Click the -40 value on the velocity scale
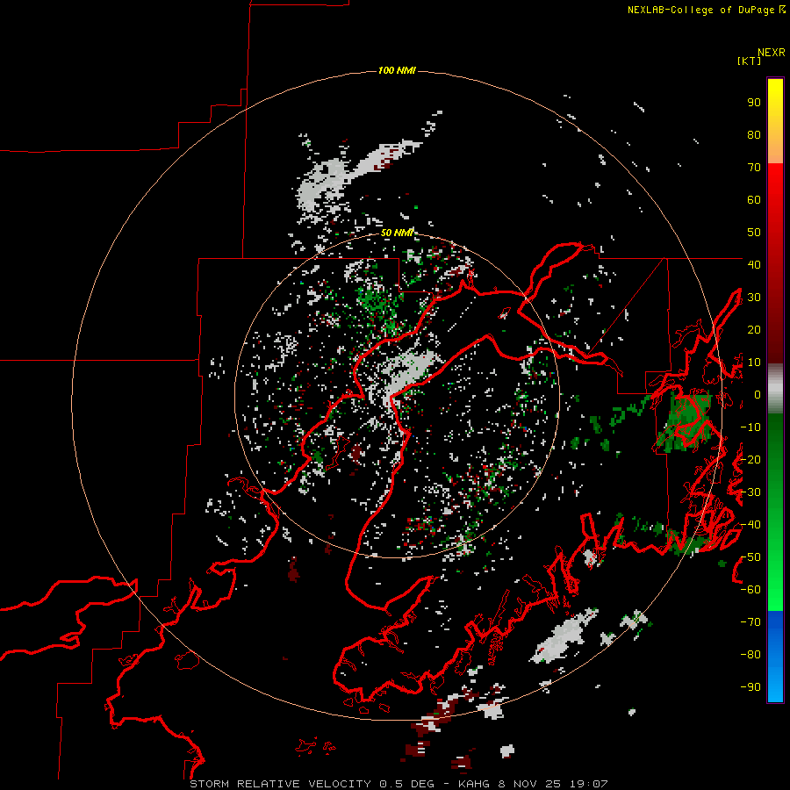 coord(750,525)
